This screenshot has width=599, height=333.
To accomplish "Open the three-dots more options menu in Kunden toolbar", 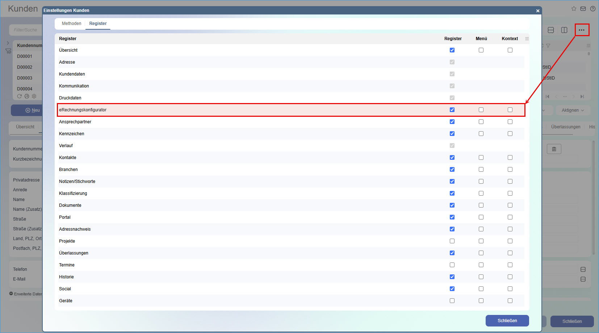I will [x=582, y=30].
